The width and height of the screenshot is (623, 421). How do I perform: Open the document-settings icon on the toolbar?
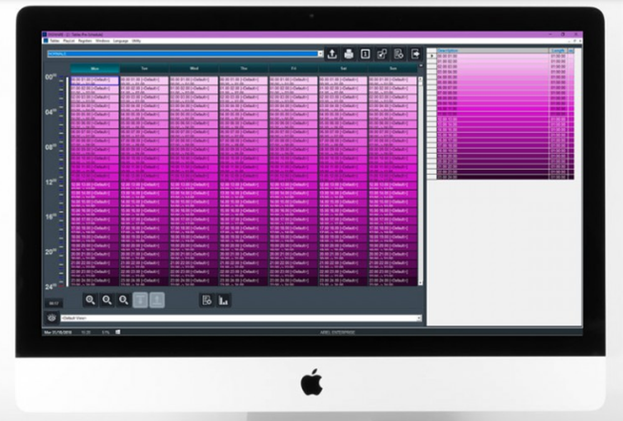coord(399,54)
